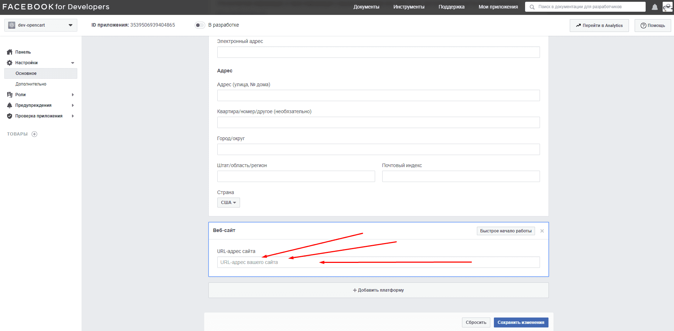The image size is (674, 331).
Task: Open the Страна США dropdown
Action: coord(228,203)
